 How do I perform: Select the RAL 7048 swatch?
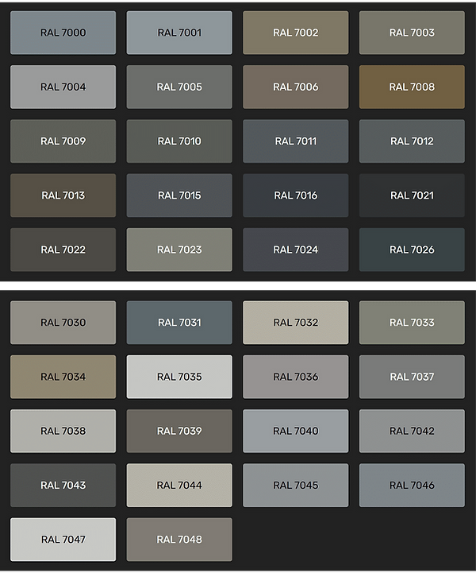coord(179,540)
